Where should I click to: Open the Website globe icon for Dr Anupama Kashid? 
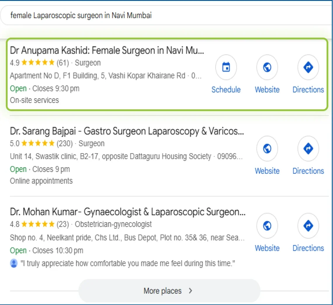(267, 67)
